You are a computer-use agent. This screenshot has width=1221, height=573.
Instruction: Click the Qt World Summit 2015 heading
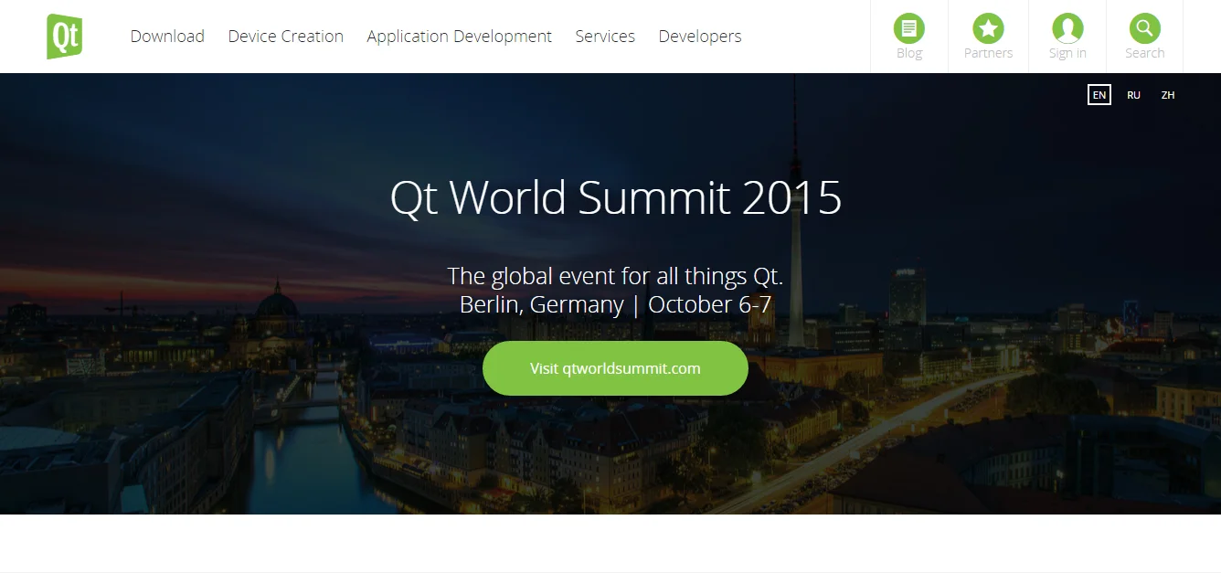tap(615, 197)
